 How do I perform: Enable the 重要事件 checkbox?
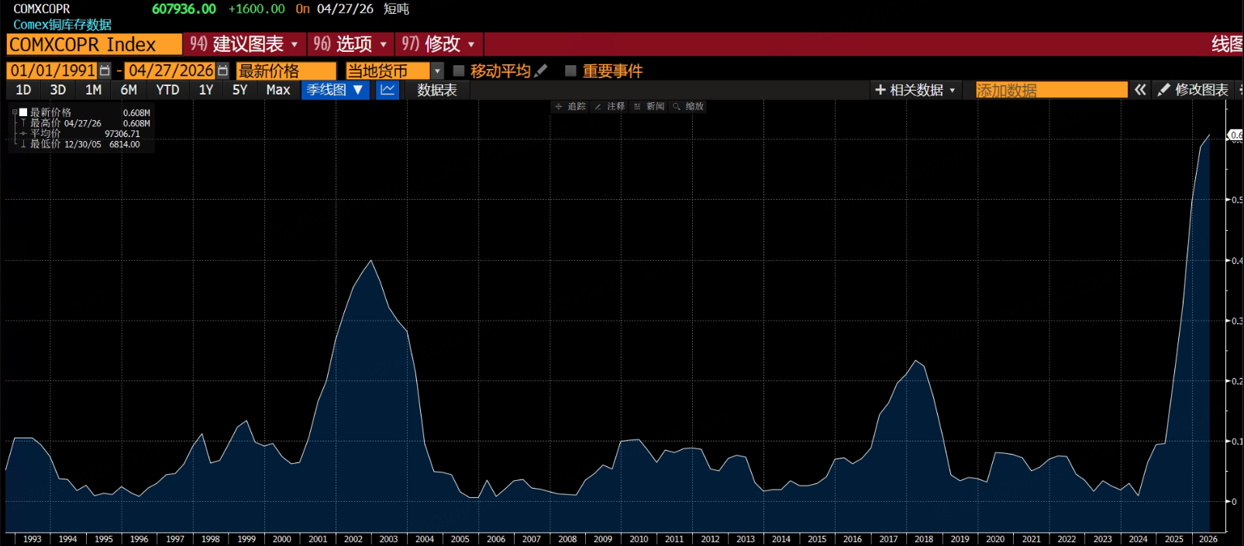[x=571, y=70]
